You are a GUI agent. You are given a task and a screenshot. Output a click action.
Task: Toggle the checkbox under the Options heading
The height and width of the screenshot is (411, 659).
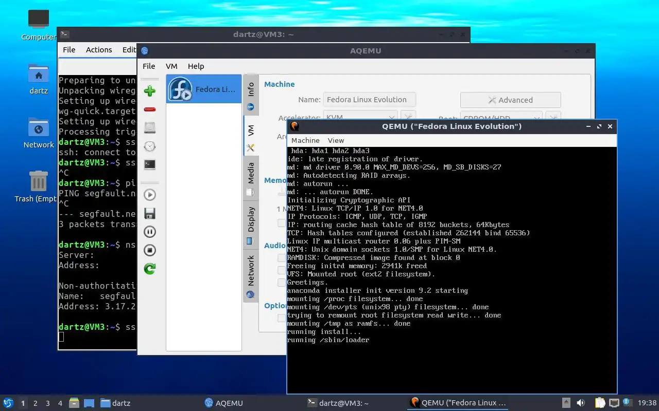pyautogui.click(x=282, y=318)
